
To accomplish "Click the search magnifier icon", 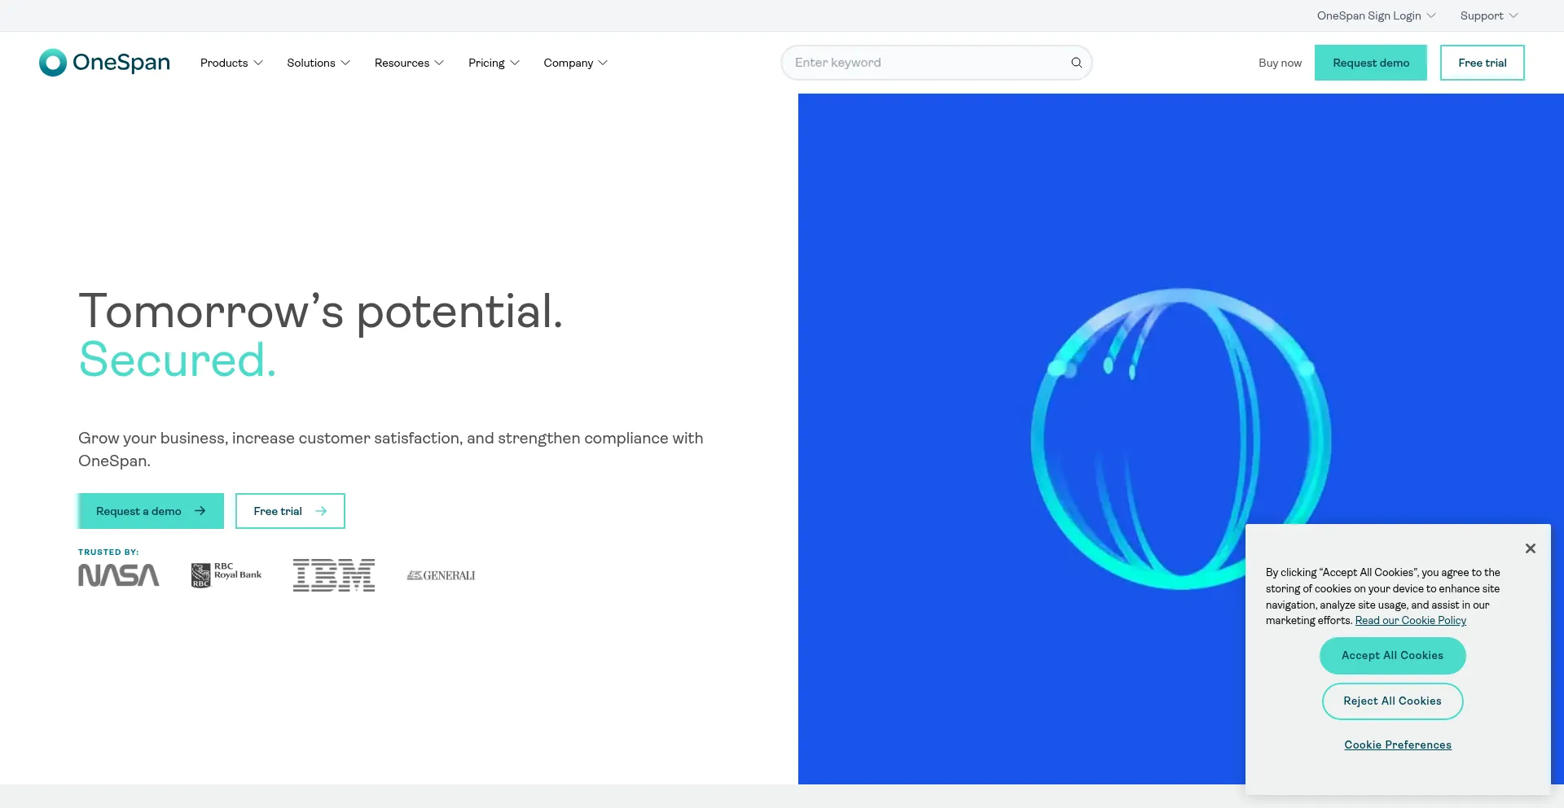I will pos(1076,63).
